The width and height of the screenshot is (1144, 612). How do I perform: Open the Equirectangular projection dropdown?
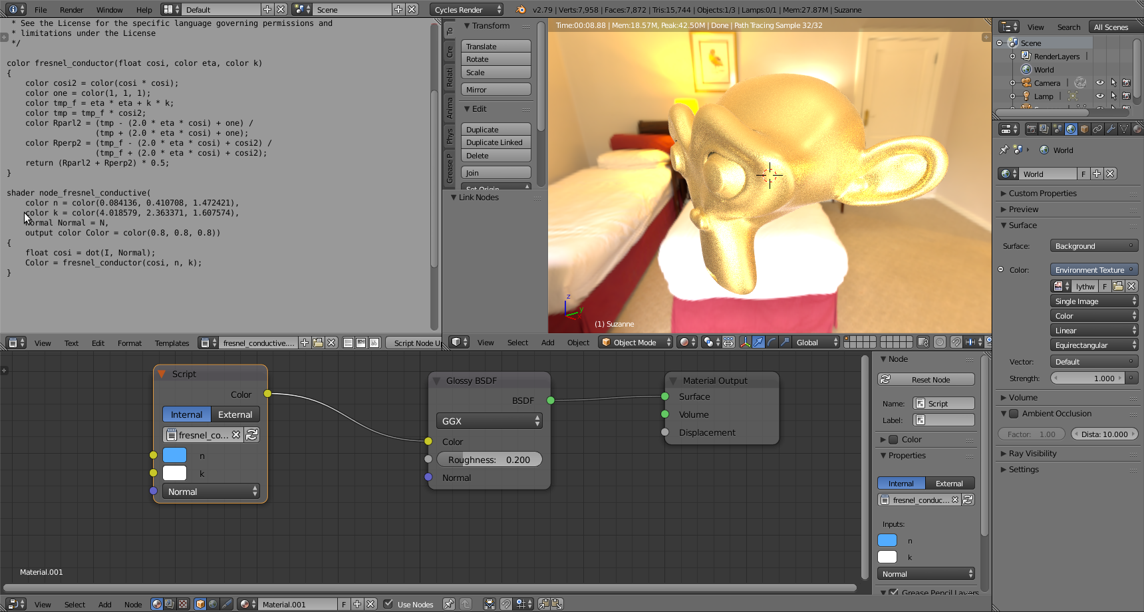pos(1094,345)
